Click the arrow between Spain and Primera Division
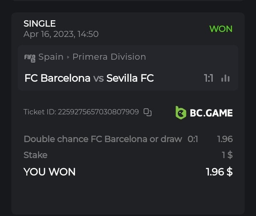 pos(68,57)
